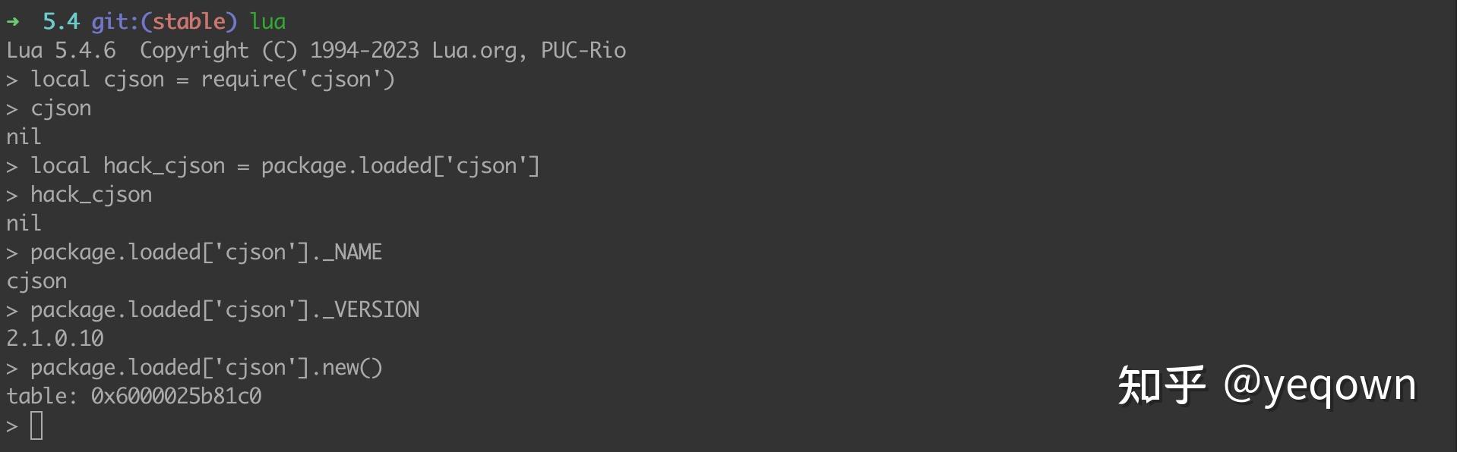Click the _VERSION field in the command
Screen dimensions: 1457x452
pyautogui.click(x=371, y=310)
